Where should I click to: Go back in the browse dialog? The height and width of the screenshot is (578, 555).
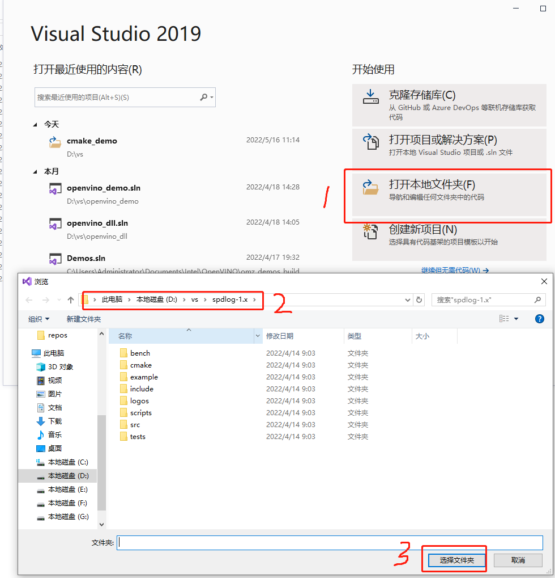coord(29,300)
